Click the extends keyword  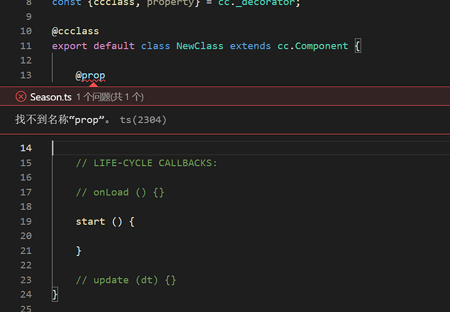(250, 46)
